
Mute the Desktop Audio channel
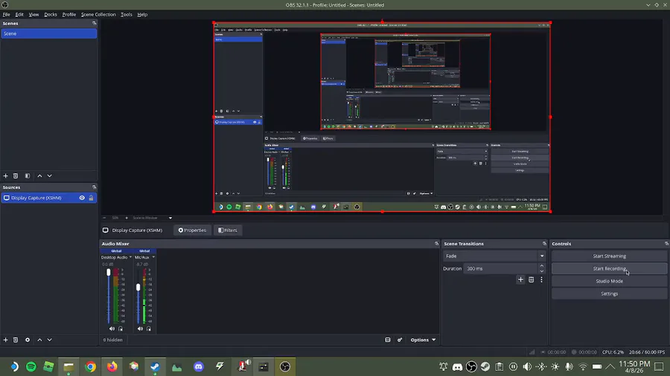[112, 328]
